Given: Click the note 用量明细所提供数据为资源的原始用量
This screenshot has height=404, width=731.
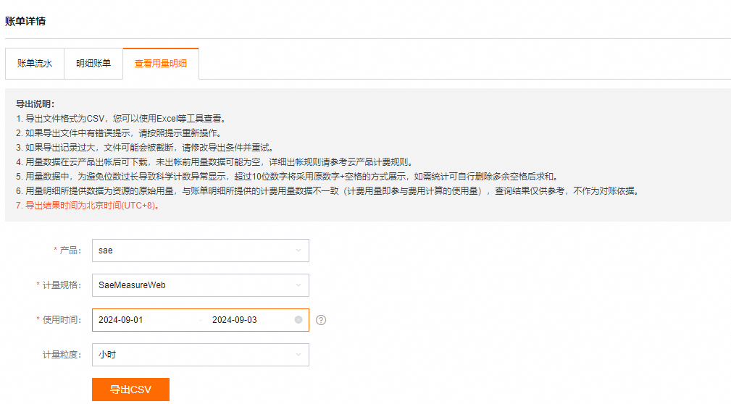Looking at the screenshot, I should [328, 191].
